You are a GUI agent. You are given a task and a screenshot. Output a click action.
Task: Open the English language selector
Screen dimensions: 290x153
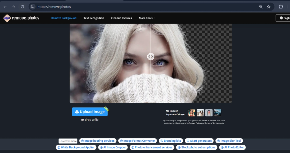click(283, 18)
